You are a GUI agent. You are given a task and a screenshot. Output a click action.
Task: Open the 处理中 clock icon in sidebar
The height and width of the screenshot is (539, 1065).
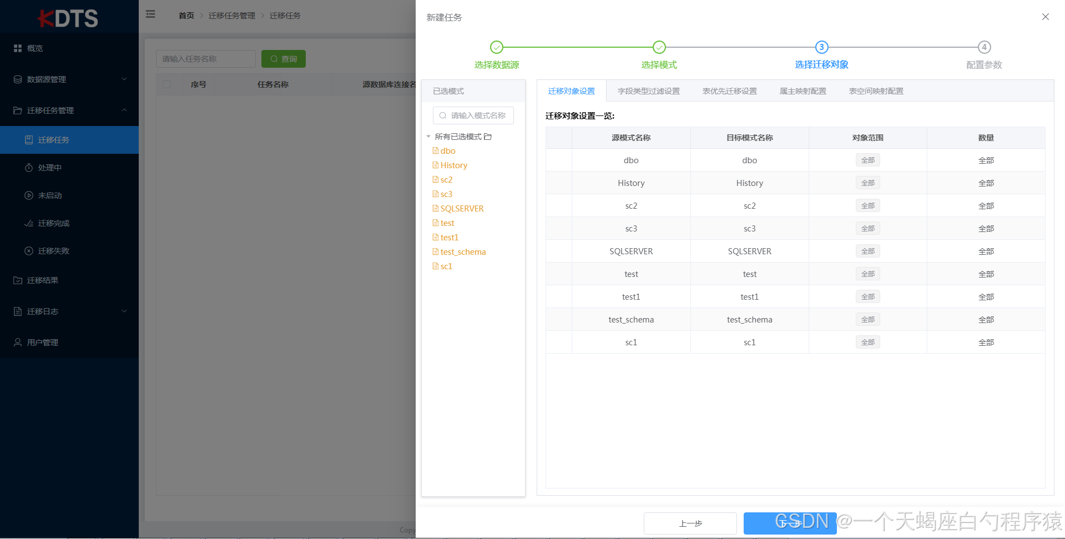[x=29, y=168]
